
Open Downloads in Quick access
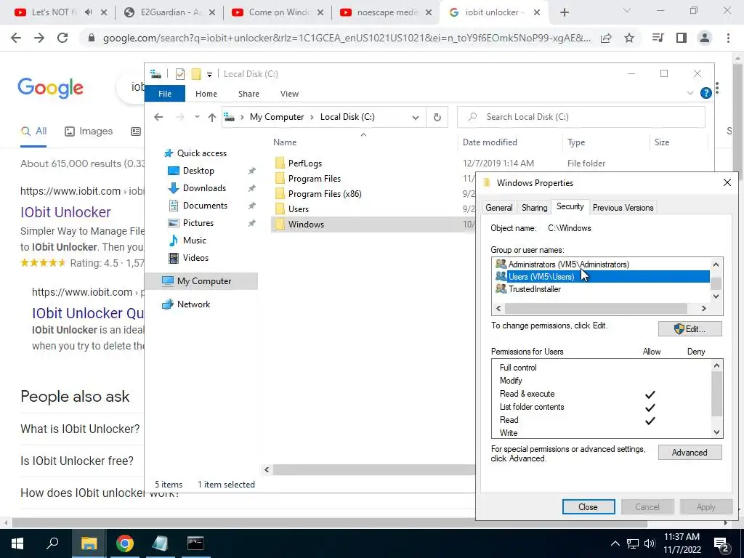204,188
